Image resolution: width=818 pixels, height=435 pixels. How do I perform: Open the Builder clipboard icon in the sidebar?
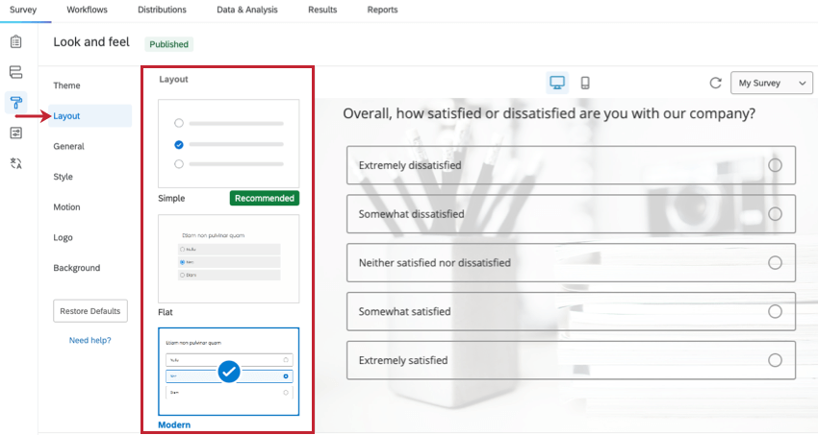click(16, 41)
